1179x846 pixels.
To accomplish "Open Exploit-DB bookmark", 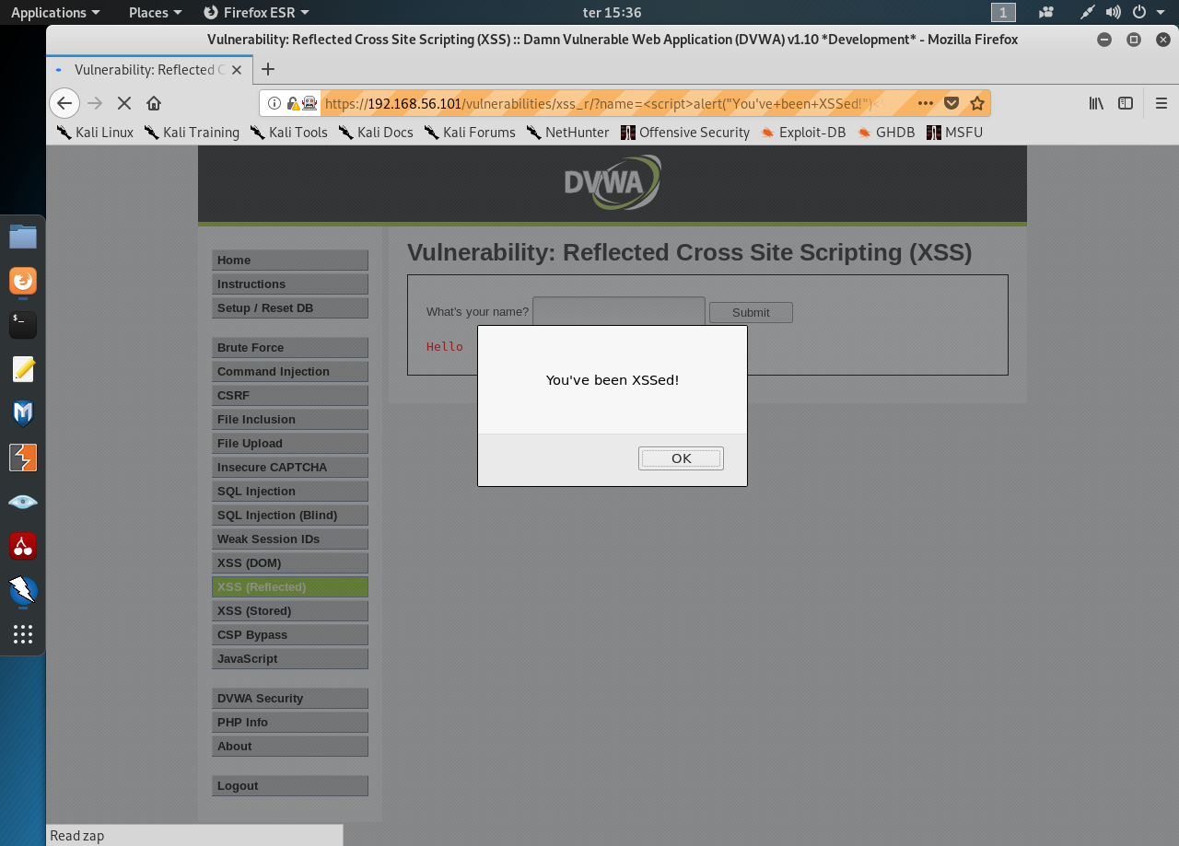I will tap(802, 132).
